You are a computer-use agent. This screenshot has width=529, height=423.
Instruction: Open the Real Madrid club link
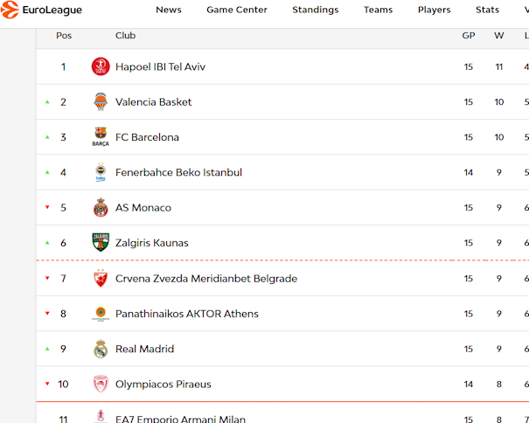pyautogui.click(x=145, y=349)
